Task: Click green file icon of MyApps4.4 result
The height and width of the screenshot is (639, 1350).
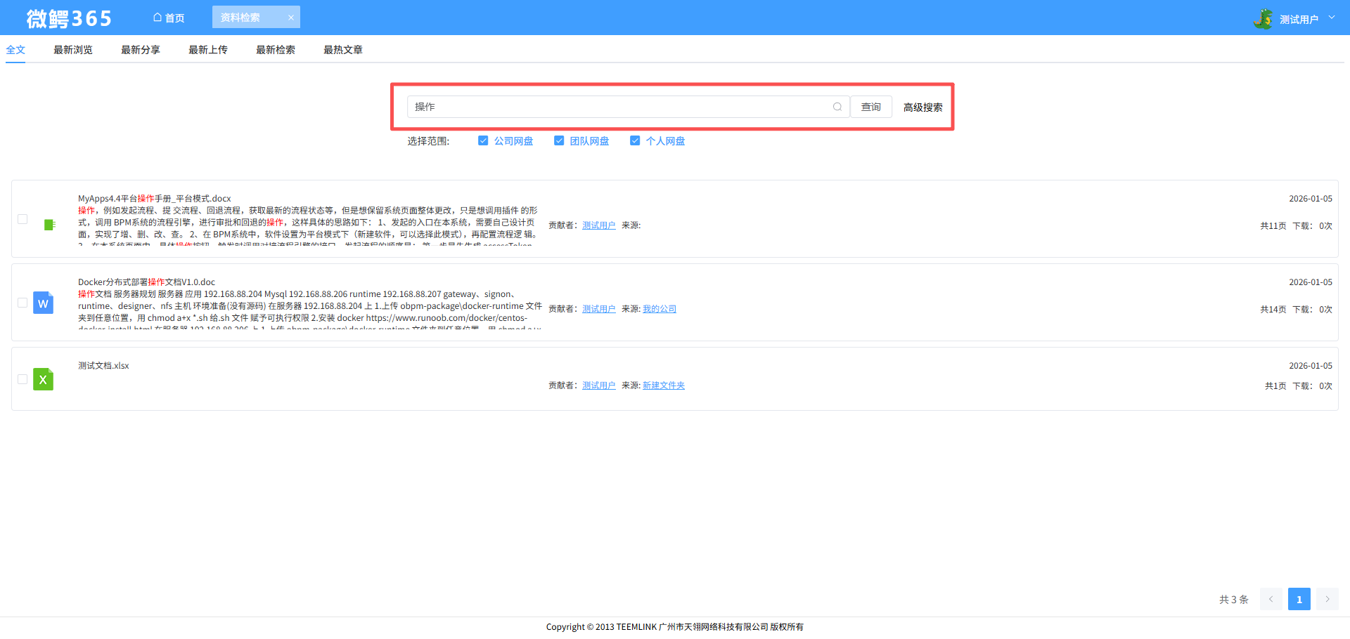Action: (x=49, y=225)
